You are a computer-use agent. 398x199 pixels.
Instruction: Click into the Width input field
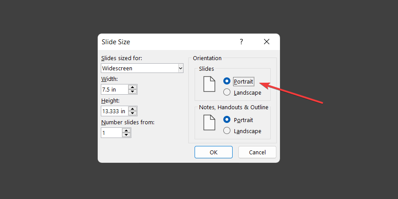click(114, 89)
